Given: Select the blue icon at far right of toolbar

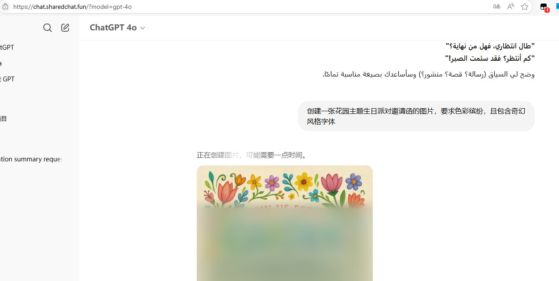Looking at the screenshot, I should 557,7.
